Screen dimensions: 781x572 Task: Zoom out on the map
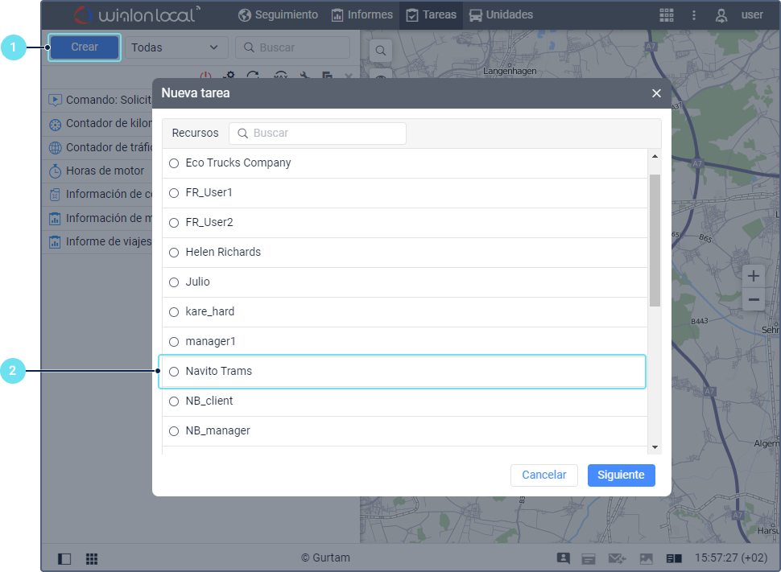pos(754,299)
